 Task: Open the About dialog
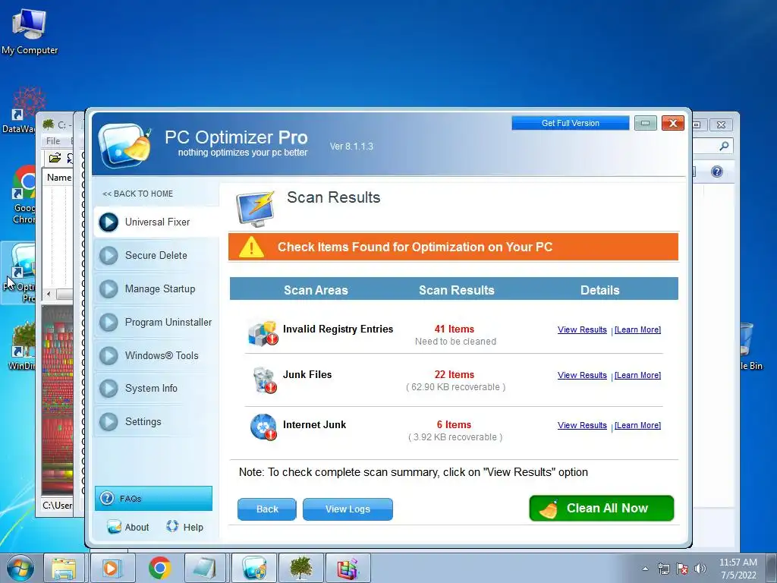coord(127,527)
